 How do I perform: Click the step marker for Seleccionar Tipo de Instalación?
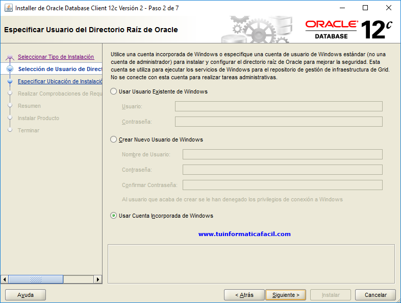10,57
